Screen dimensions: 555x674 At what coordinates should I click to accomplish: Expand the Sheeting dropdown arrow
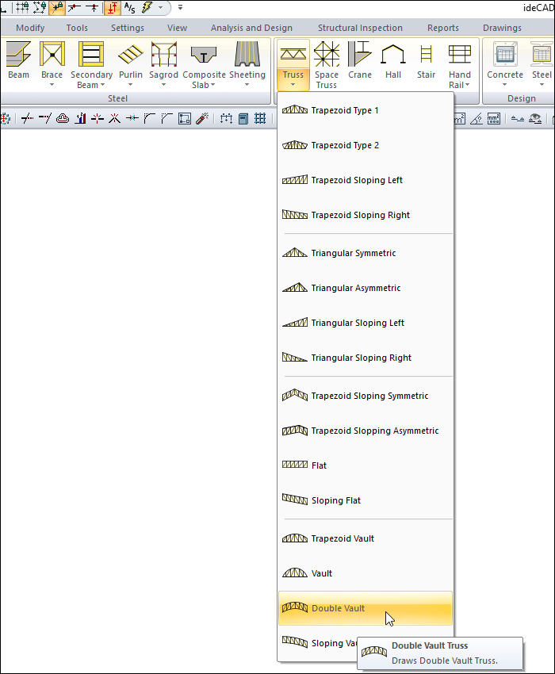pyautogui.click(x=247, y=85)
